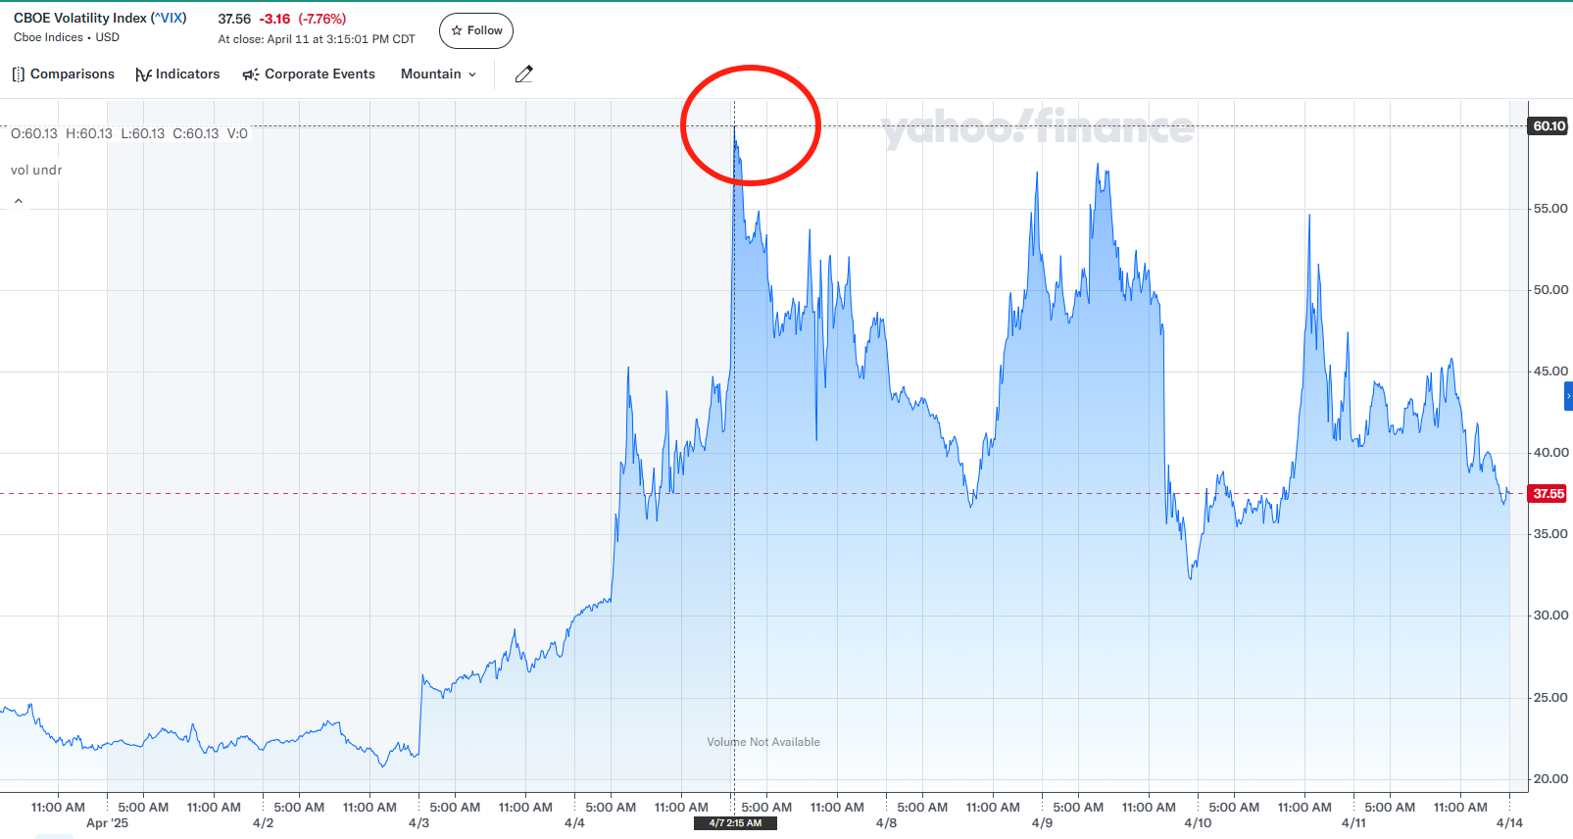Click the red 37.55 current price tag
Screen dimensions: 1573x839
pyautogui.click(x=1548, y=494)
